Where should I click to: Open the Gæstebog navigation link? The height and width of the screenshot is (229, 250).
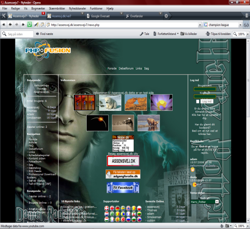pyautogui.click(x=35, y=168)
